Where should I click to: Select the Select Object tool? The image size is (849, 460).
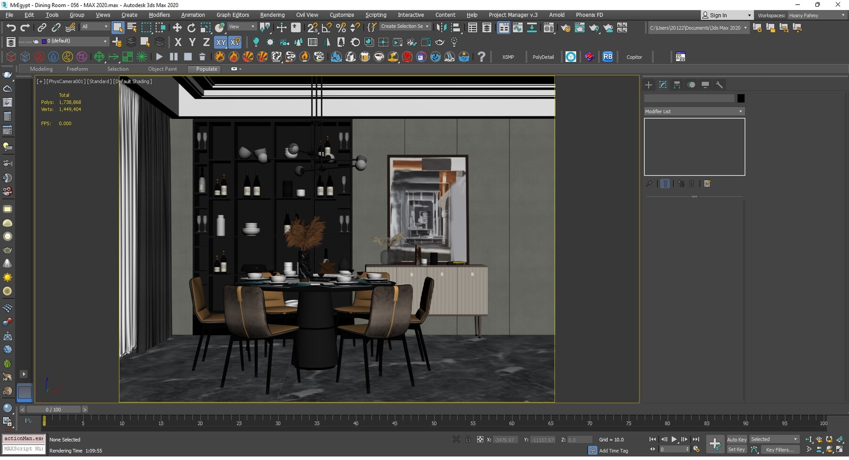point(118,27)
